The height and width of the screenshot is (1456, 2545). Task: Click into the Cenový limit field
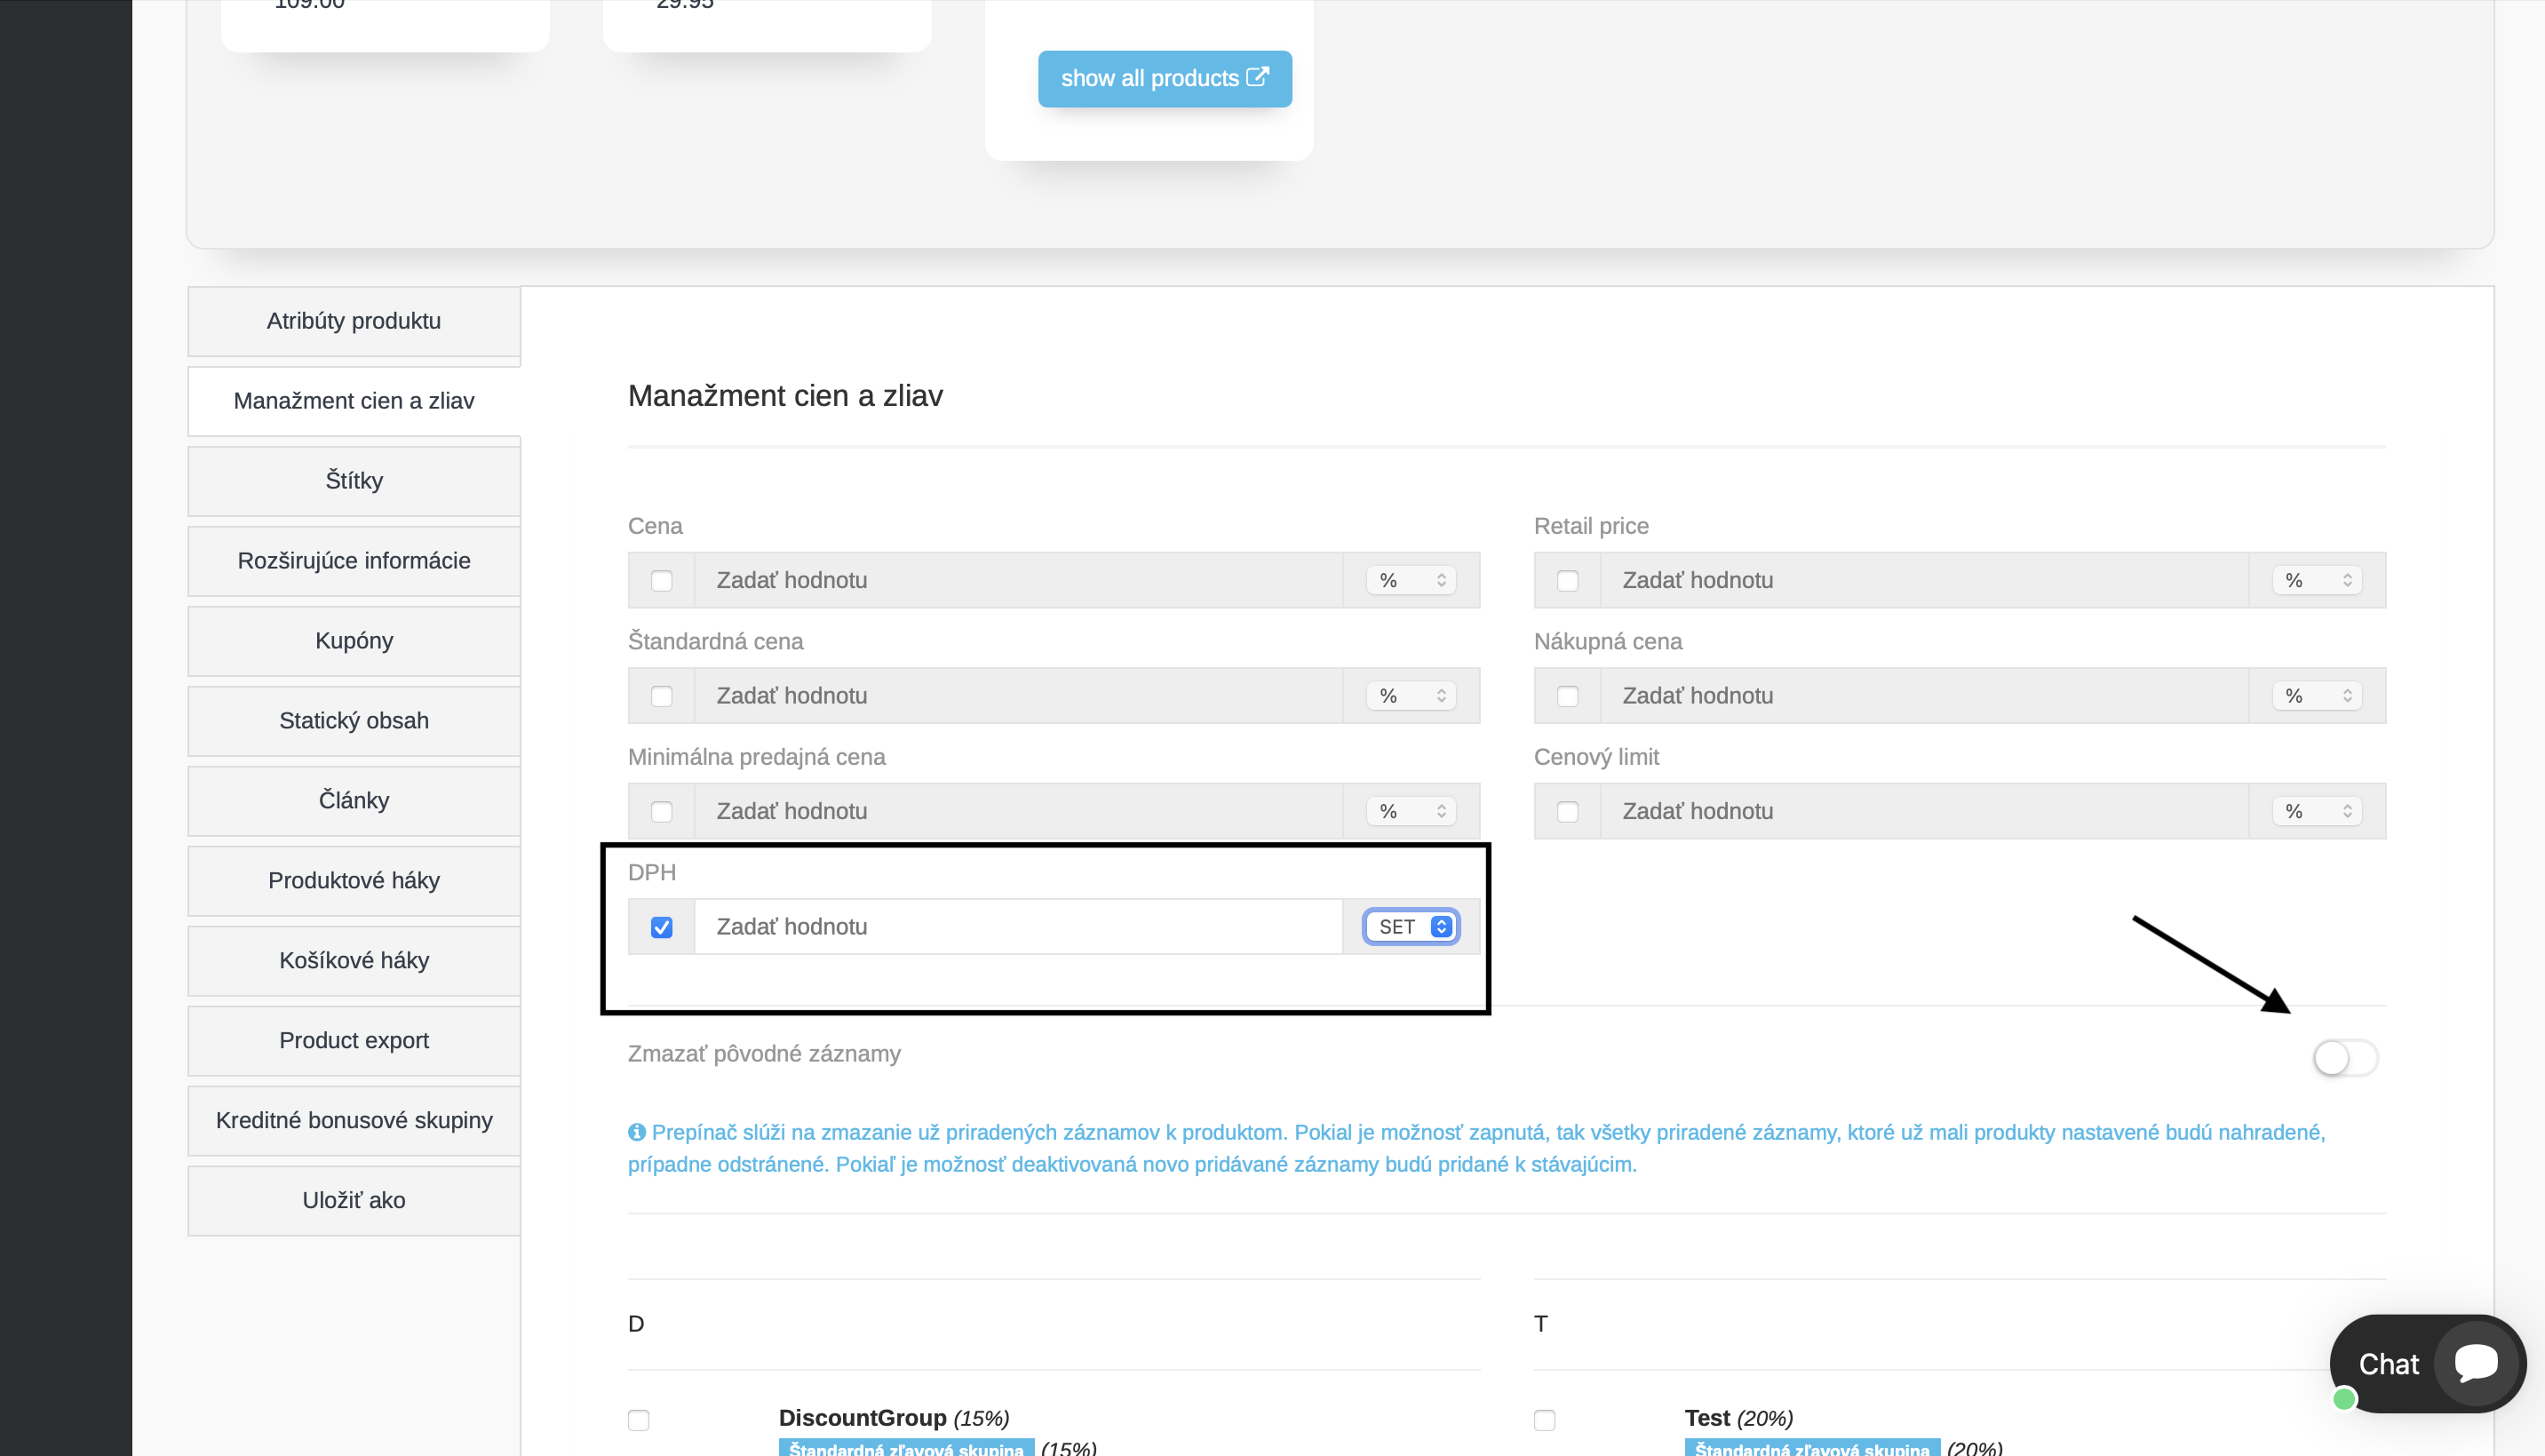point(1924,811)
